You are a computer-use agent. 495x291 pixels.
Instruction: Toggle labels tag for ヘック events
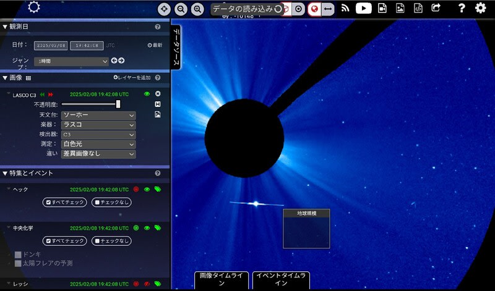(x=158, y=189)
